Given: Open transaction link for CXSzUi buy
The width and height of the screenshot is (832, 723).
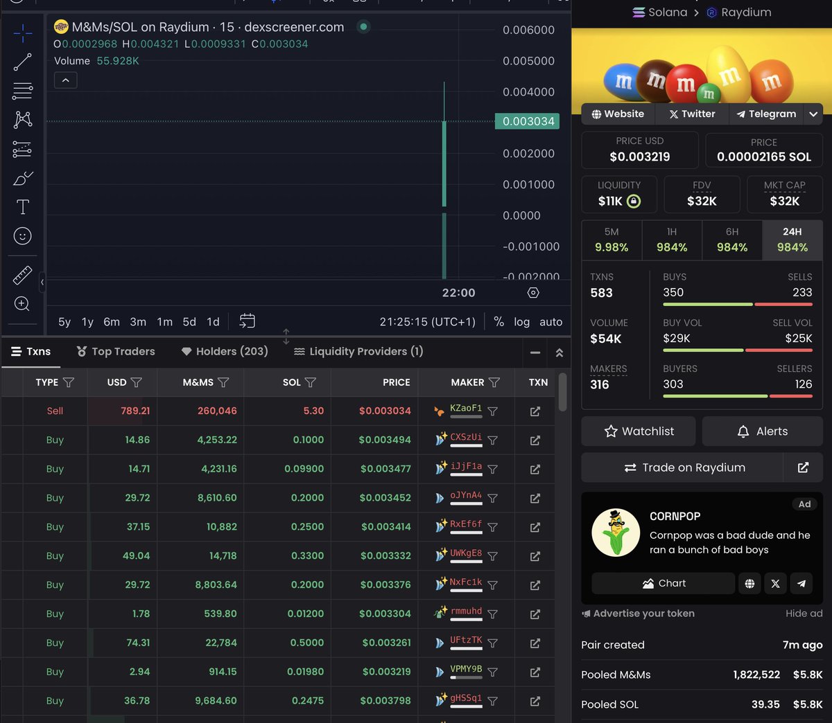Looking at the screenshot, I should coord(535,440).
